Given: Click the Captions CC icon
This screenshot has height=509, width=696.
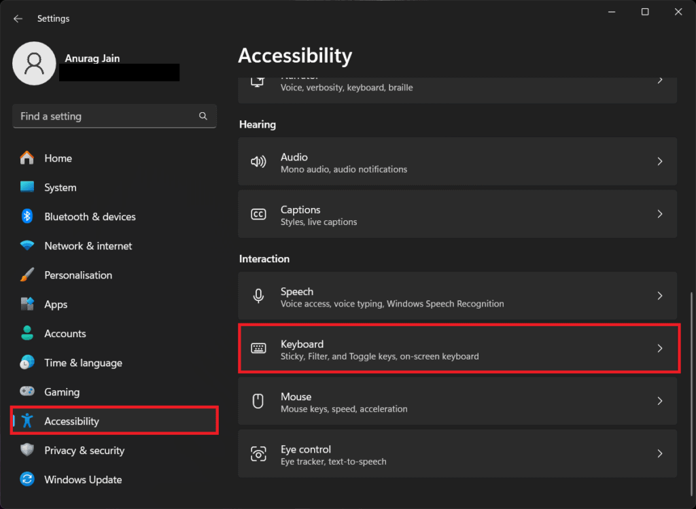Looking at the screenshot, I should pos(258,214).
